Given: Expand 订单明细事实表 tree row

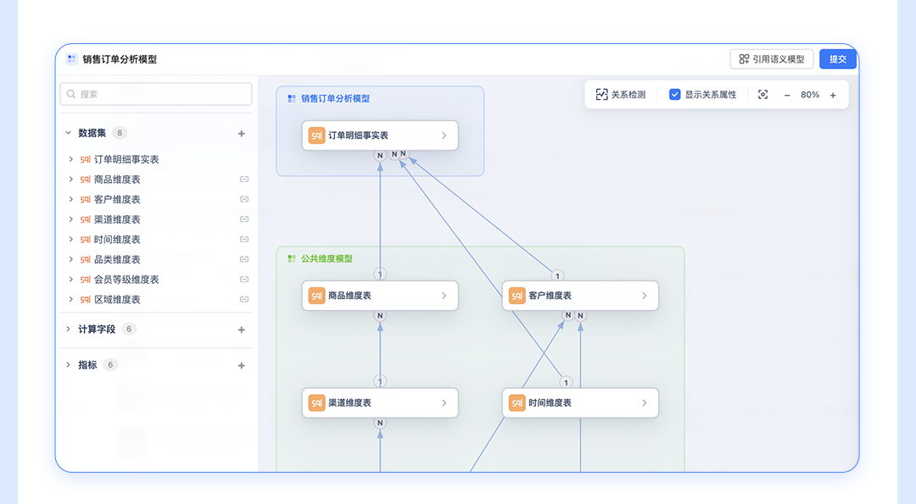Looking at the screenshot, I should (70, 159).
